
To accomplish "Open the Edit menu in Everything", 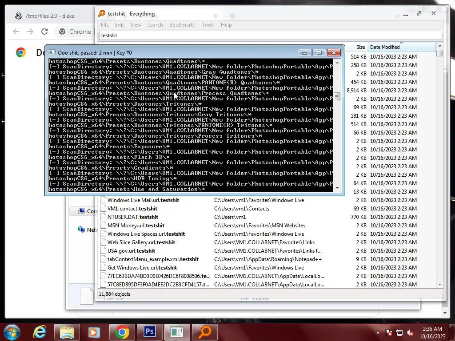I will click(x=119, y=25).
